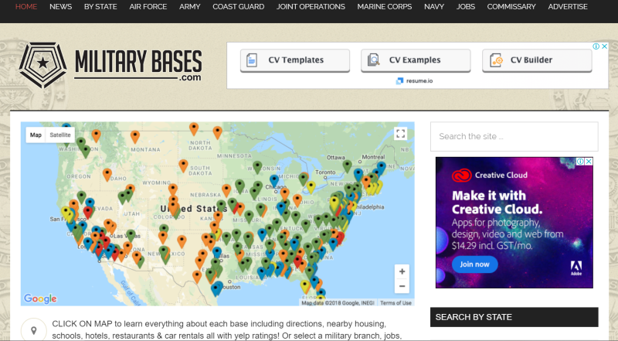Screen dimensions: 618x341
Task: Click CV Examples magnifier icon
Action: point(373,60)
